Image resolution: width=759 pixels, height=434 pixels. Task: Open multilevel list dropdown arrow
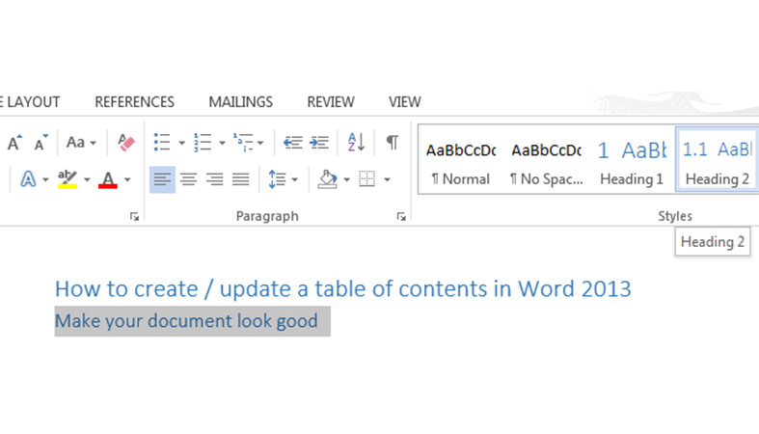260,143
